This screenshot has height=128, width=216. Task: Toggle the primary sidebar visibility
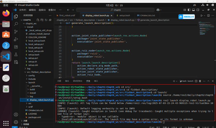189,10
